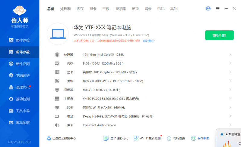
Task: Switch to the 总览 tab
Action: click(x=51, y=9)
